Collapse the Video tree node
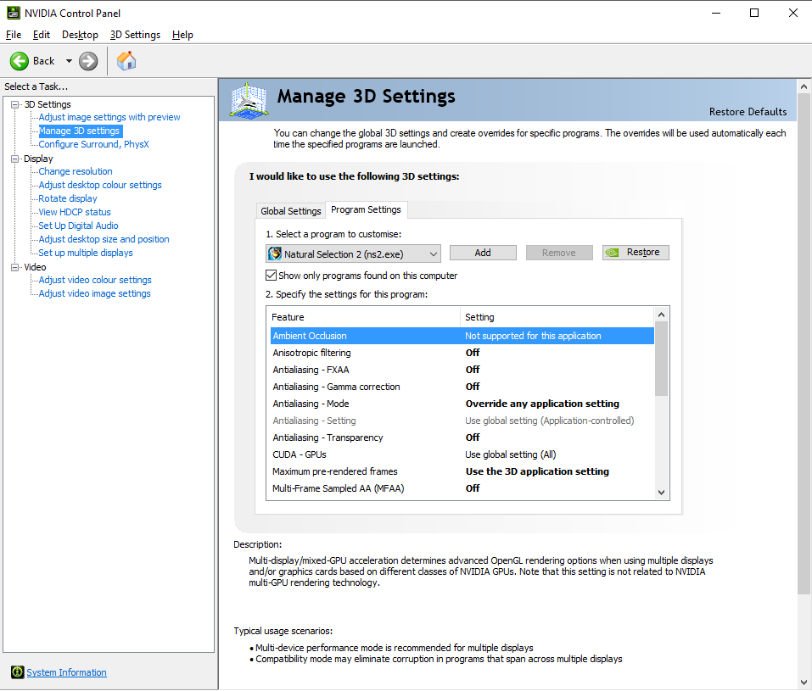 [14, 267]
